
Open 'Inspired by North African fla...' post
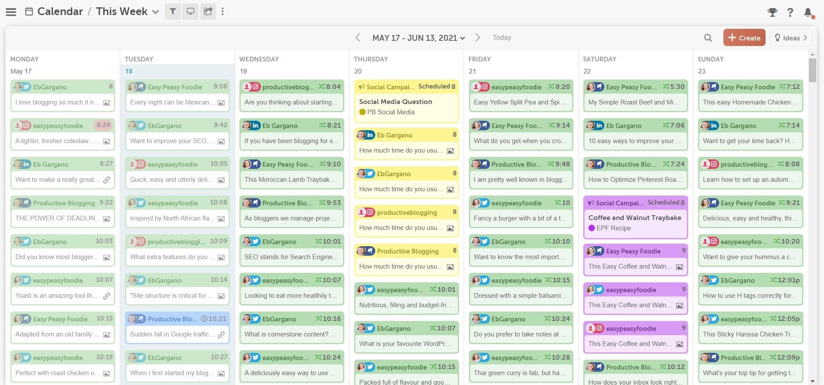(x=177, y=212)
